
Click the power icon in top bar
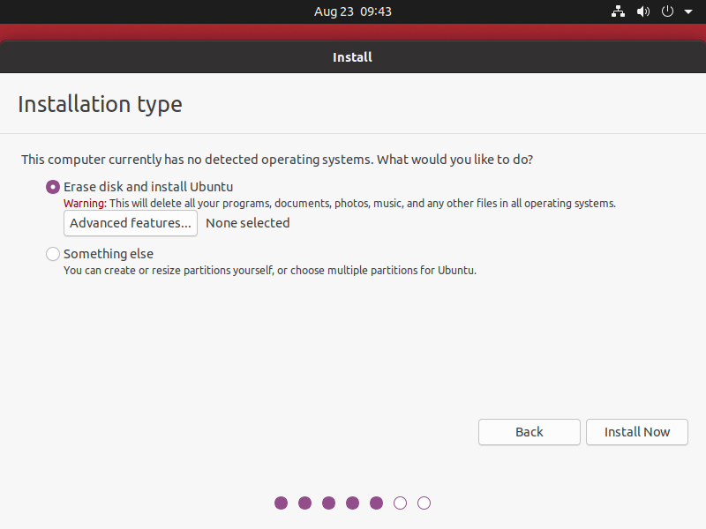click(667, 11)
